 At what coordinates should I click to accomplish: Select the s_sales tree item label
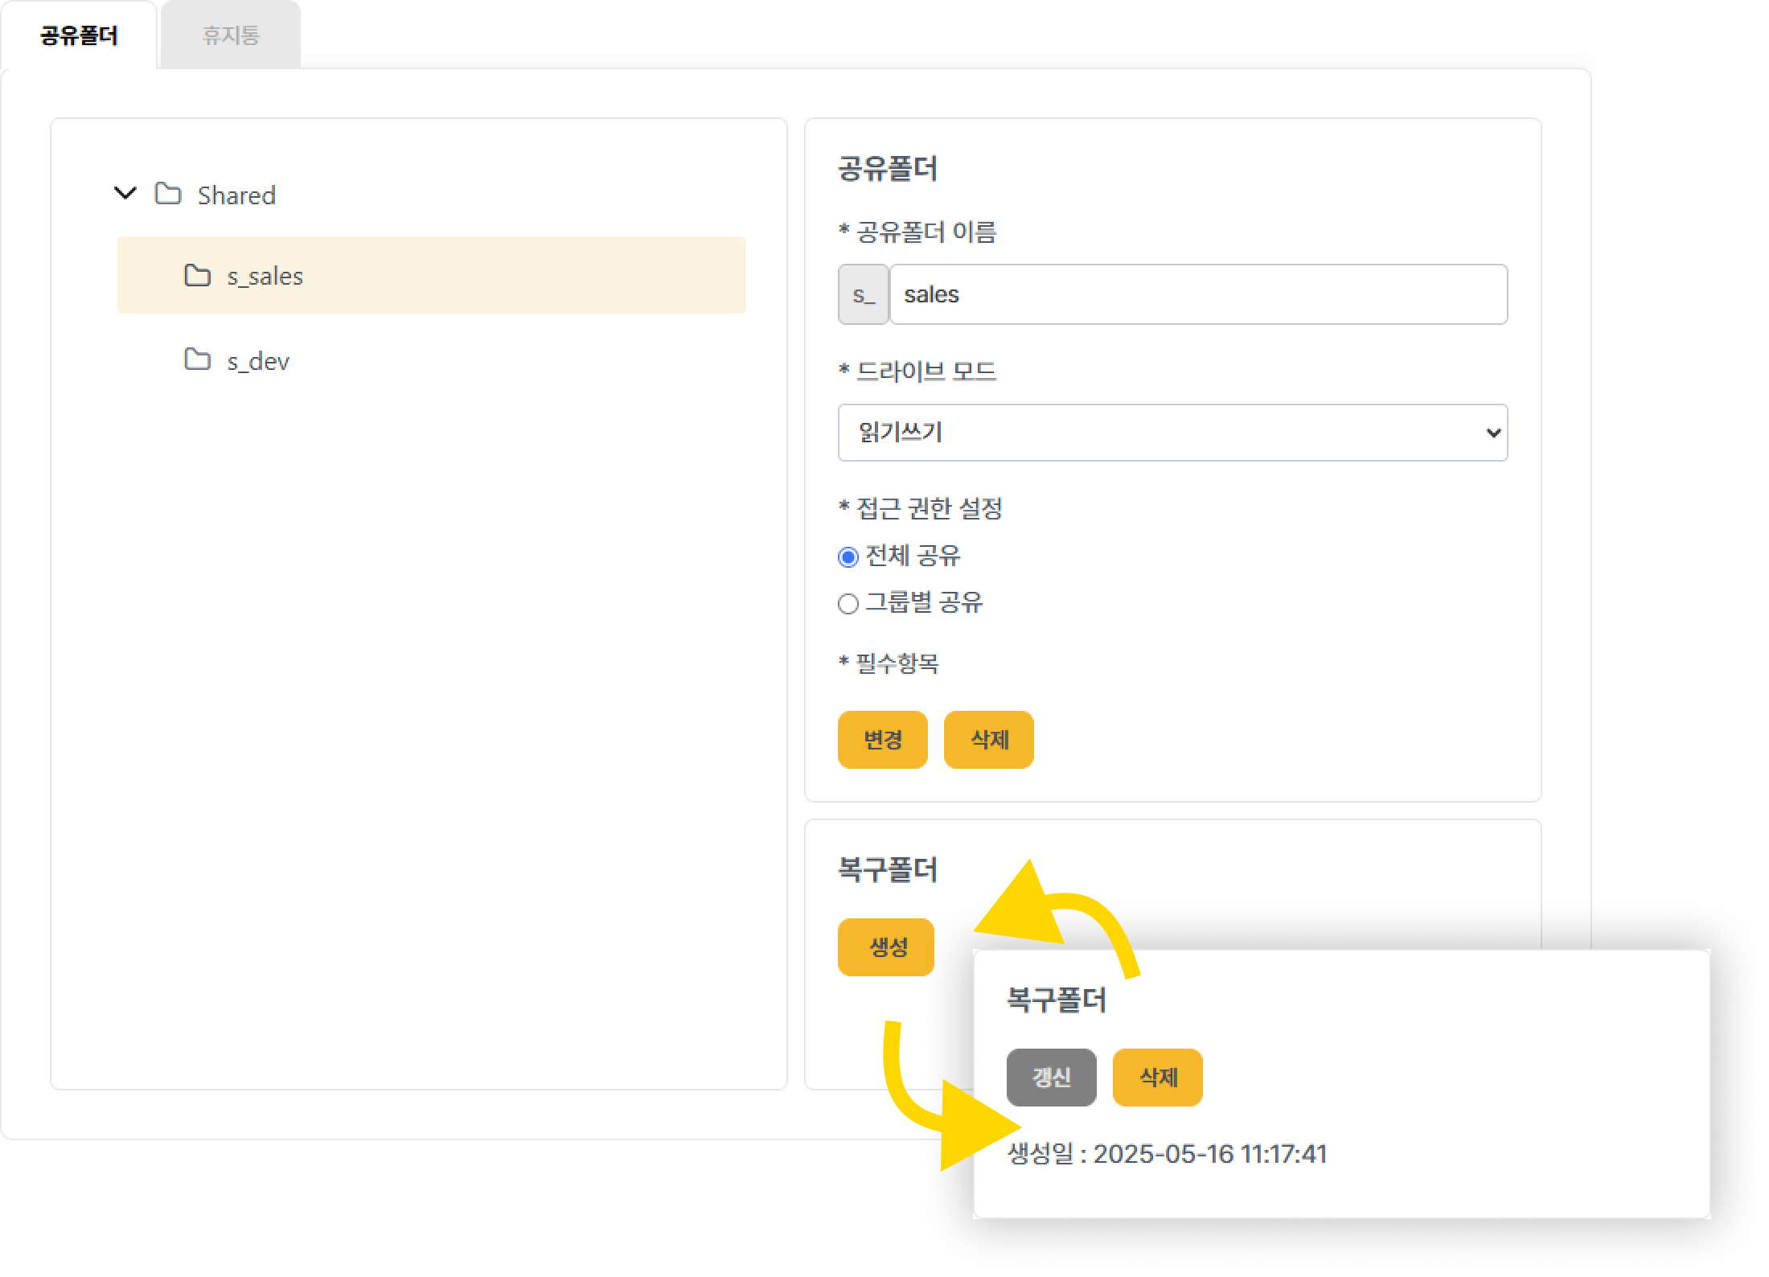point(265,277)
